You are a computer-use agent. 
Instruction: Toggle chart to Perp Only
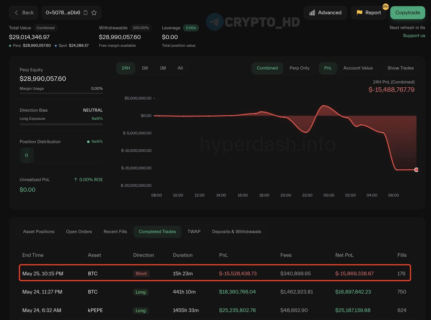[x=299, y=68]
